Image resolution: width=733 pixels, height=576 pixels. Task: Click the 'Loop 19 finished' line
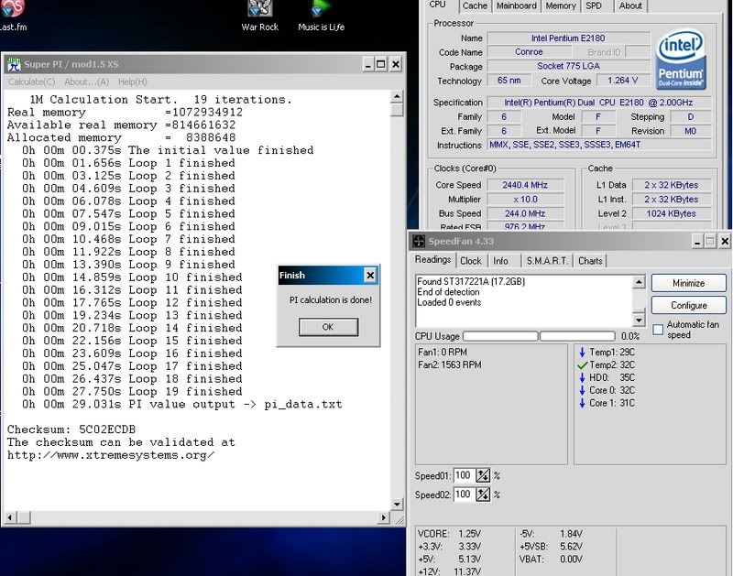click(x=132, y=391)
